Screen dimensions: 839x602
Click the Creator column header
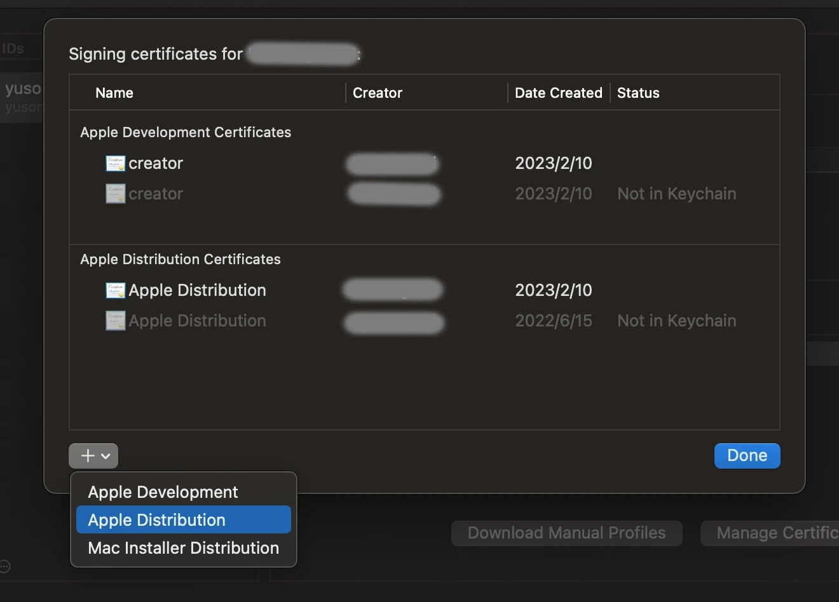pos(378,93)
